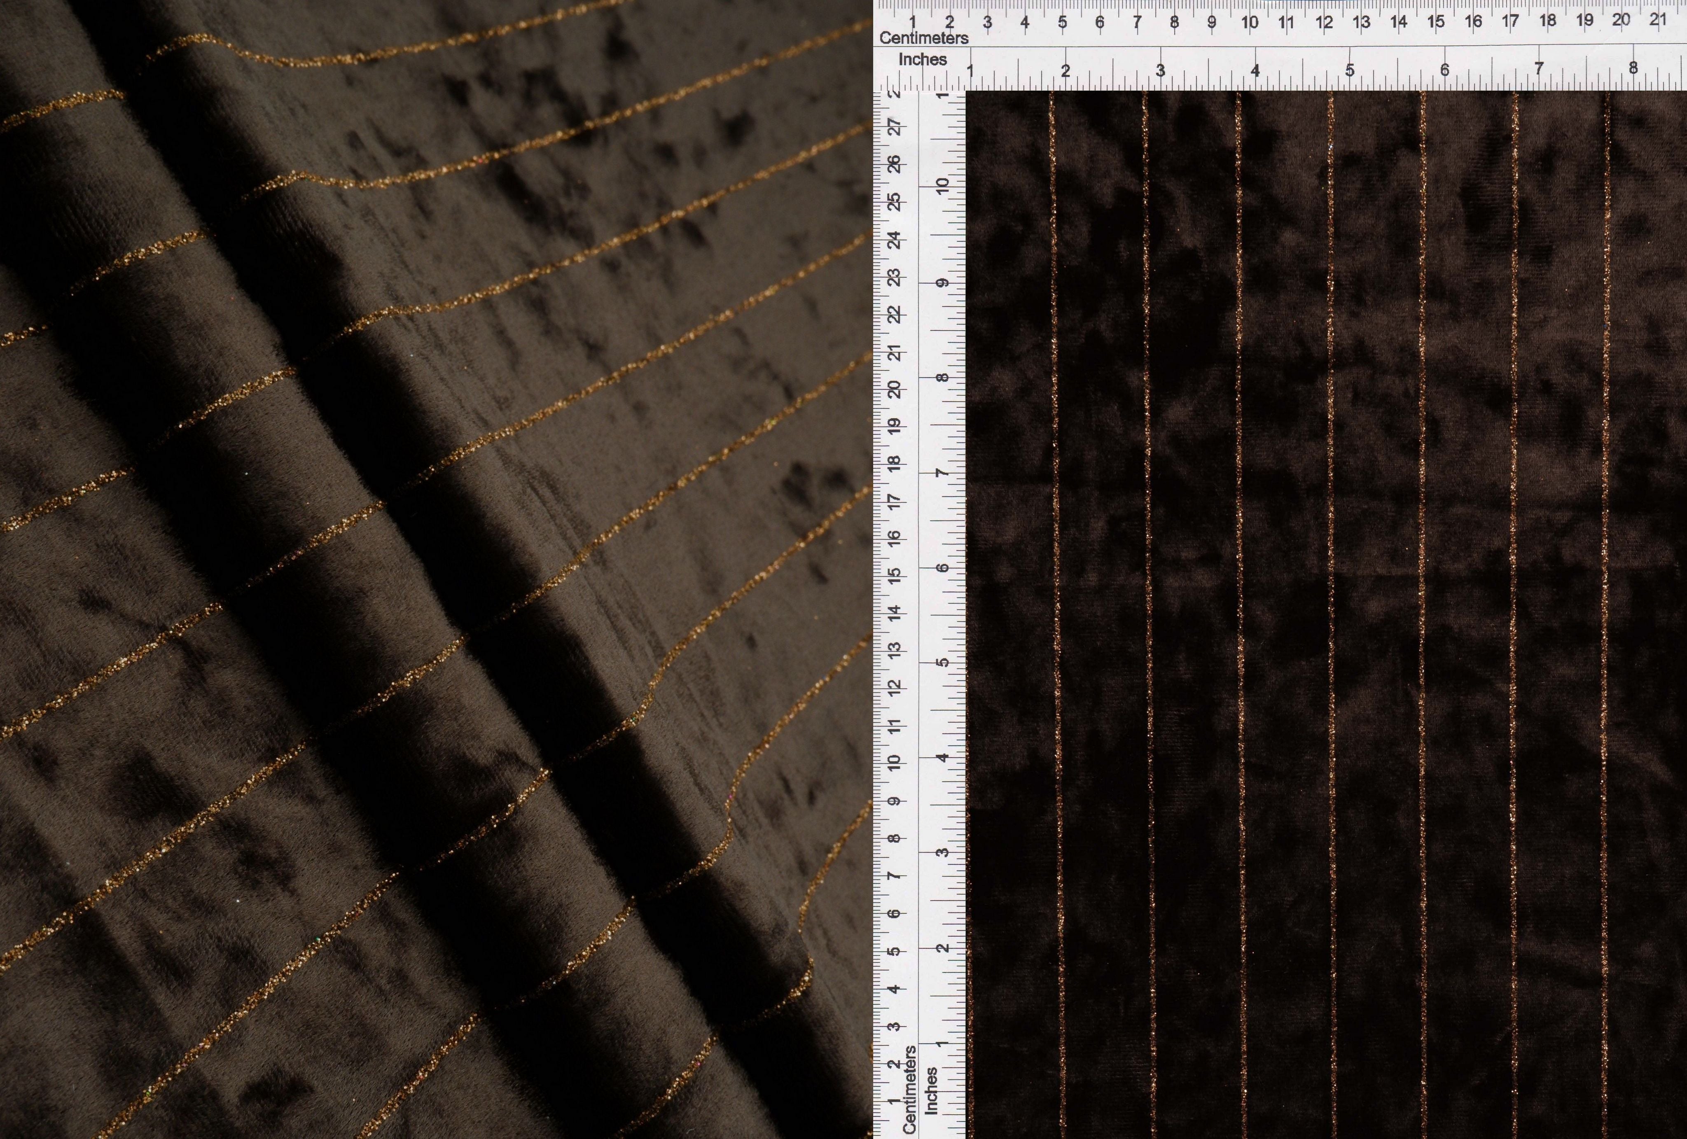This screenshot has height=1139, width=1687.
Task: Click the 4 inch mark on horizontal ruler
Action: click(x=1255, y=70)
